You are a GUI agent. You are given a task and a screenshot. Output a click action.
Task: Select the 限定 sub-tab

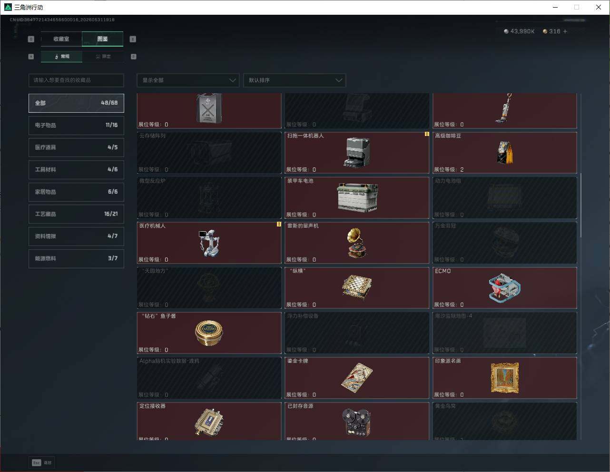click(103, 57)
